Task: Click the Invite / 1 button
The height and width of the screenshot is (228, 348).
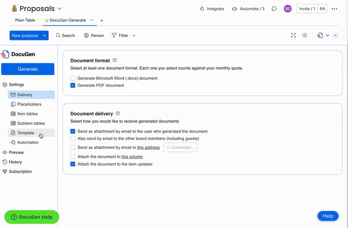Action: coord(307,9)
